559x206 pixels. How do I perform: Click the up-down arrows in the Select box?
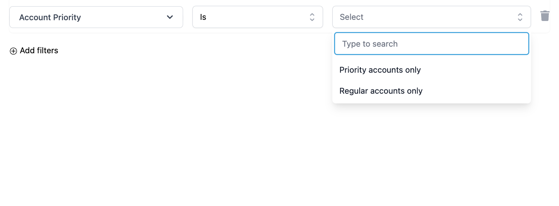(520, 17)
